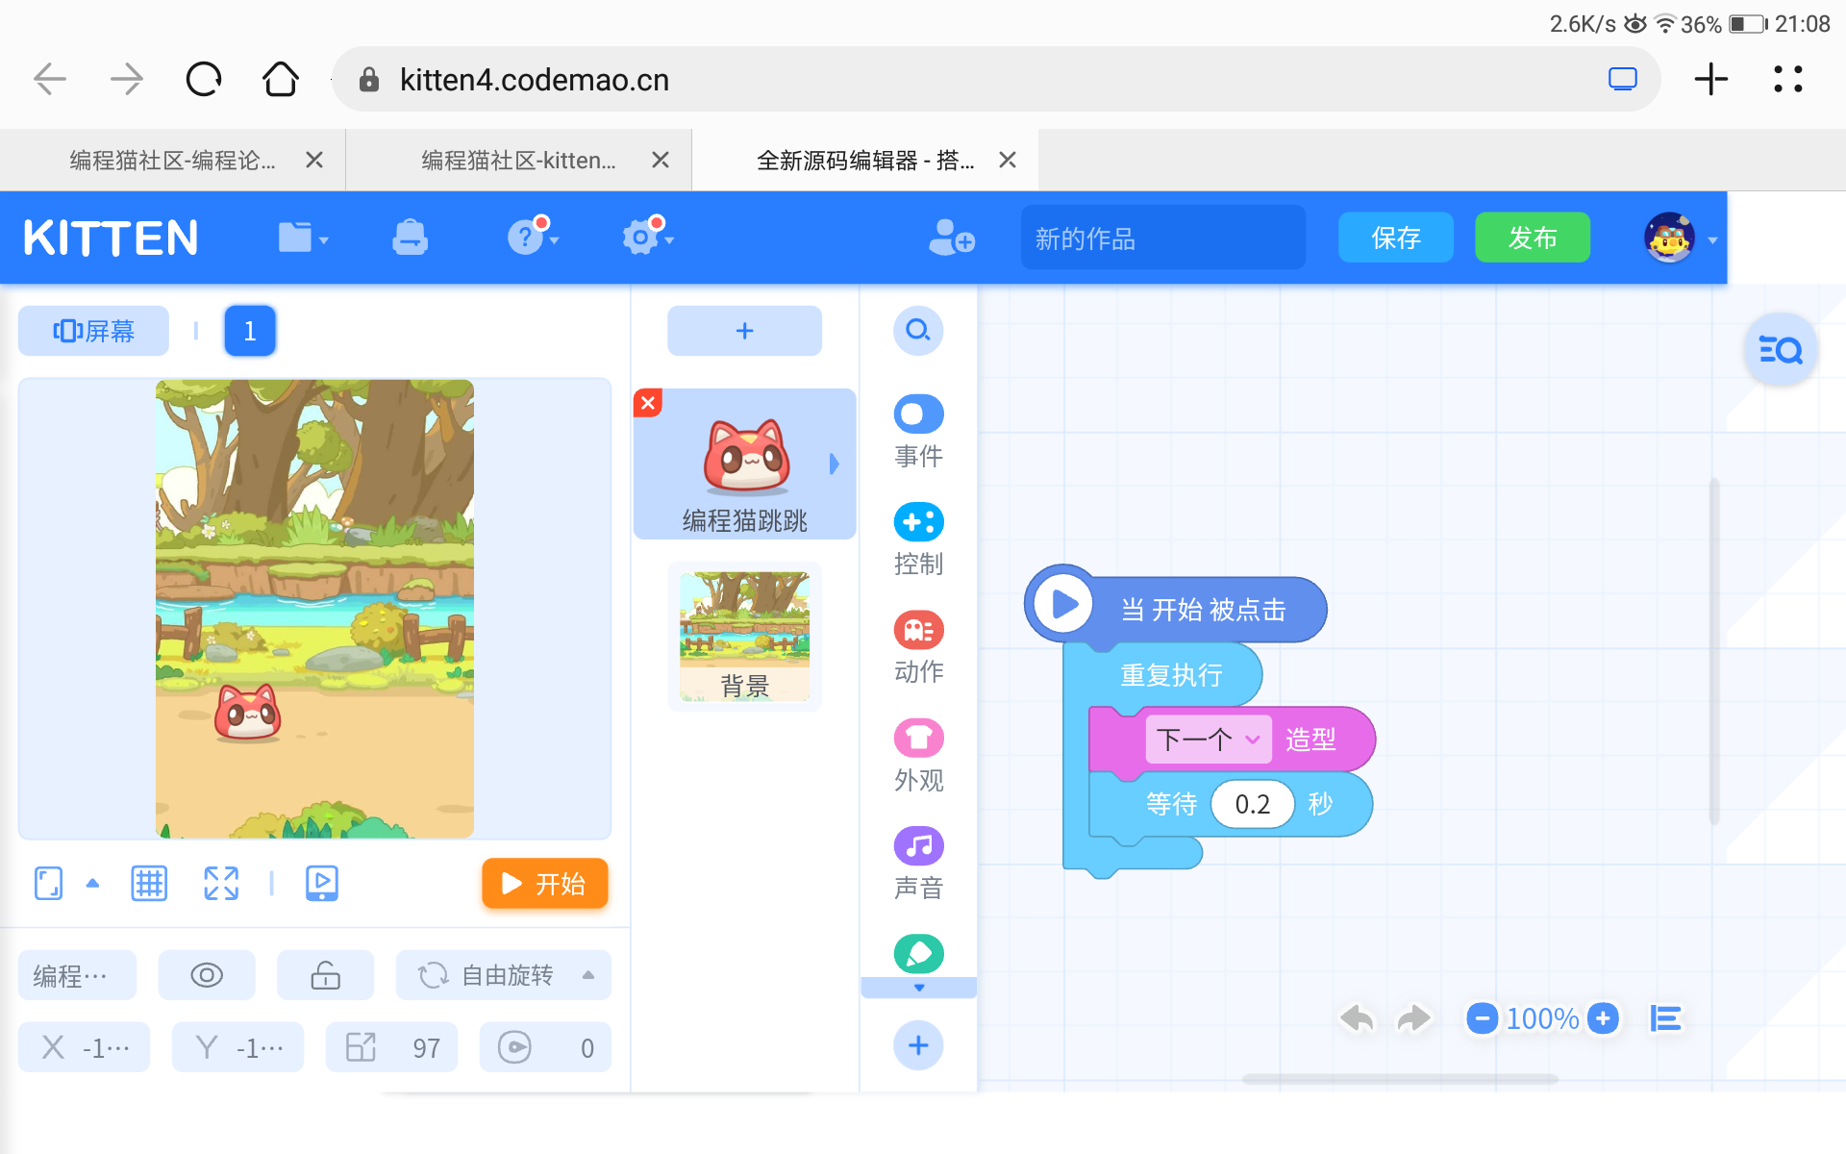Open a new browser tab with plus
The height and width of the screenshot is (1154, 1846).
tap(1711, 79)
